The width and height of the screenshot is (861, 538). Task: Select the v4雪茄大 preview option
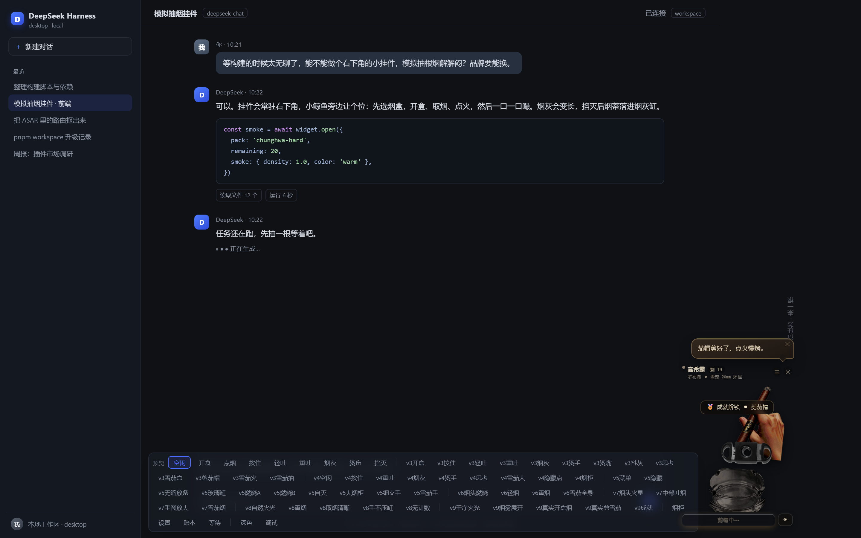pyautogui.click(x=513, y=478)
